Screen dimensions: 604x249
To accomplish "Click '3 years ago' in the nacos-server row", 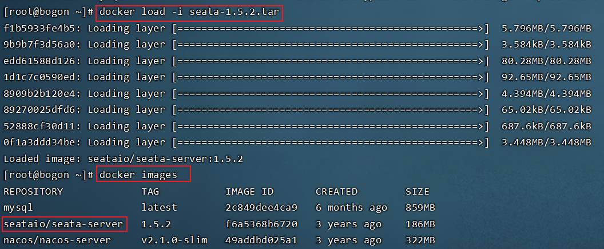I will 348,240.
